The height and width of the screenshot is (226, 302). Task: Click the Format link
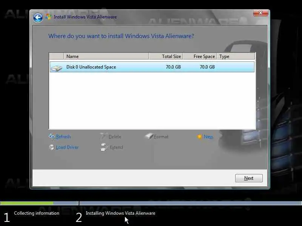coord(161,137)
